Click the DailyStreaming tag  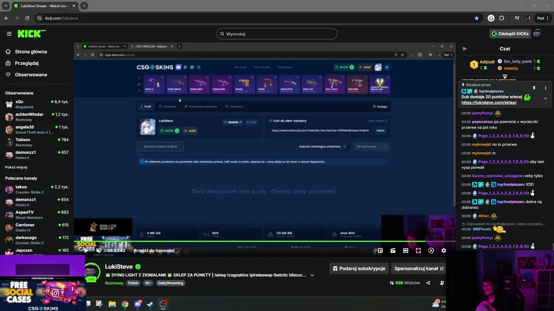(171, 283)
